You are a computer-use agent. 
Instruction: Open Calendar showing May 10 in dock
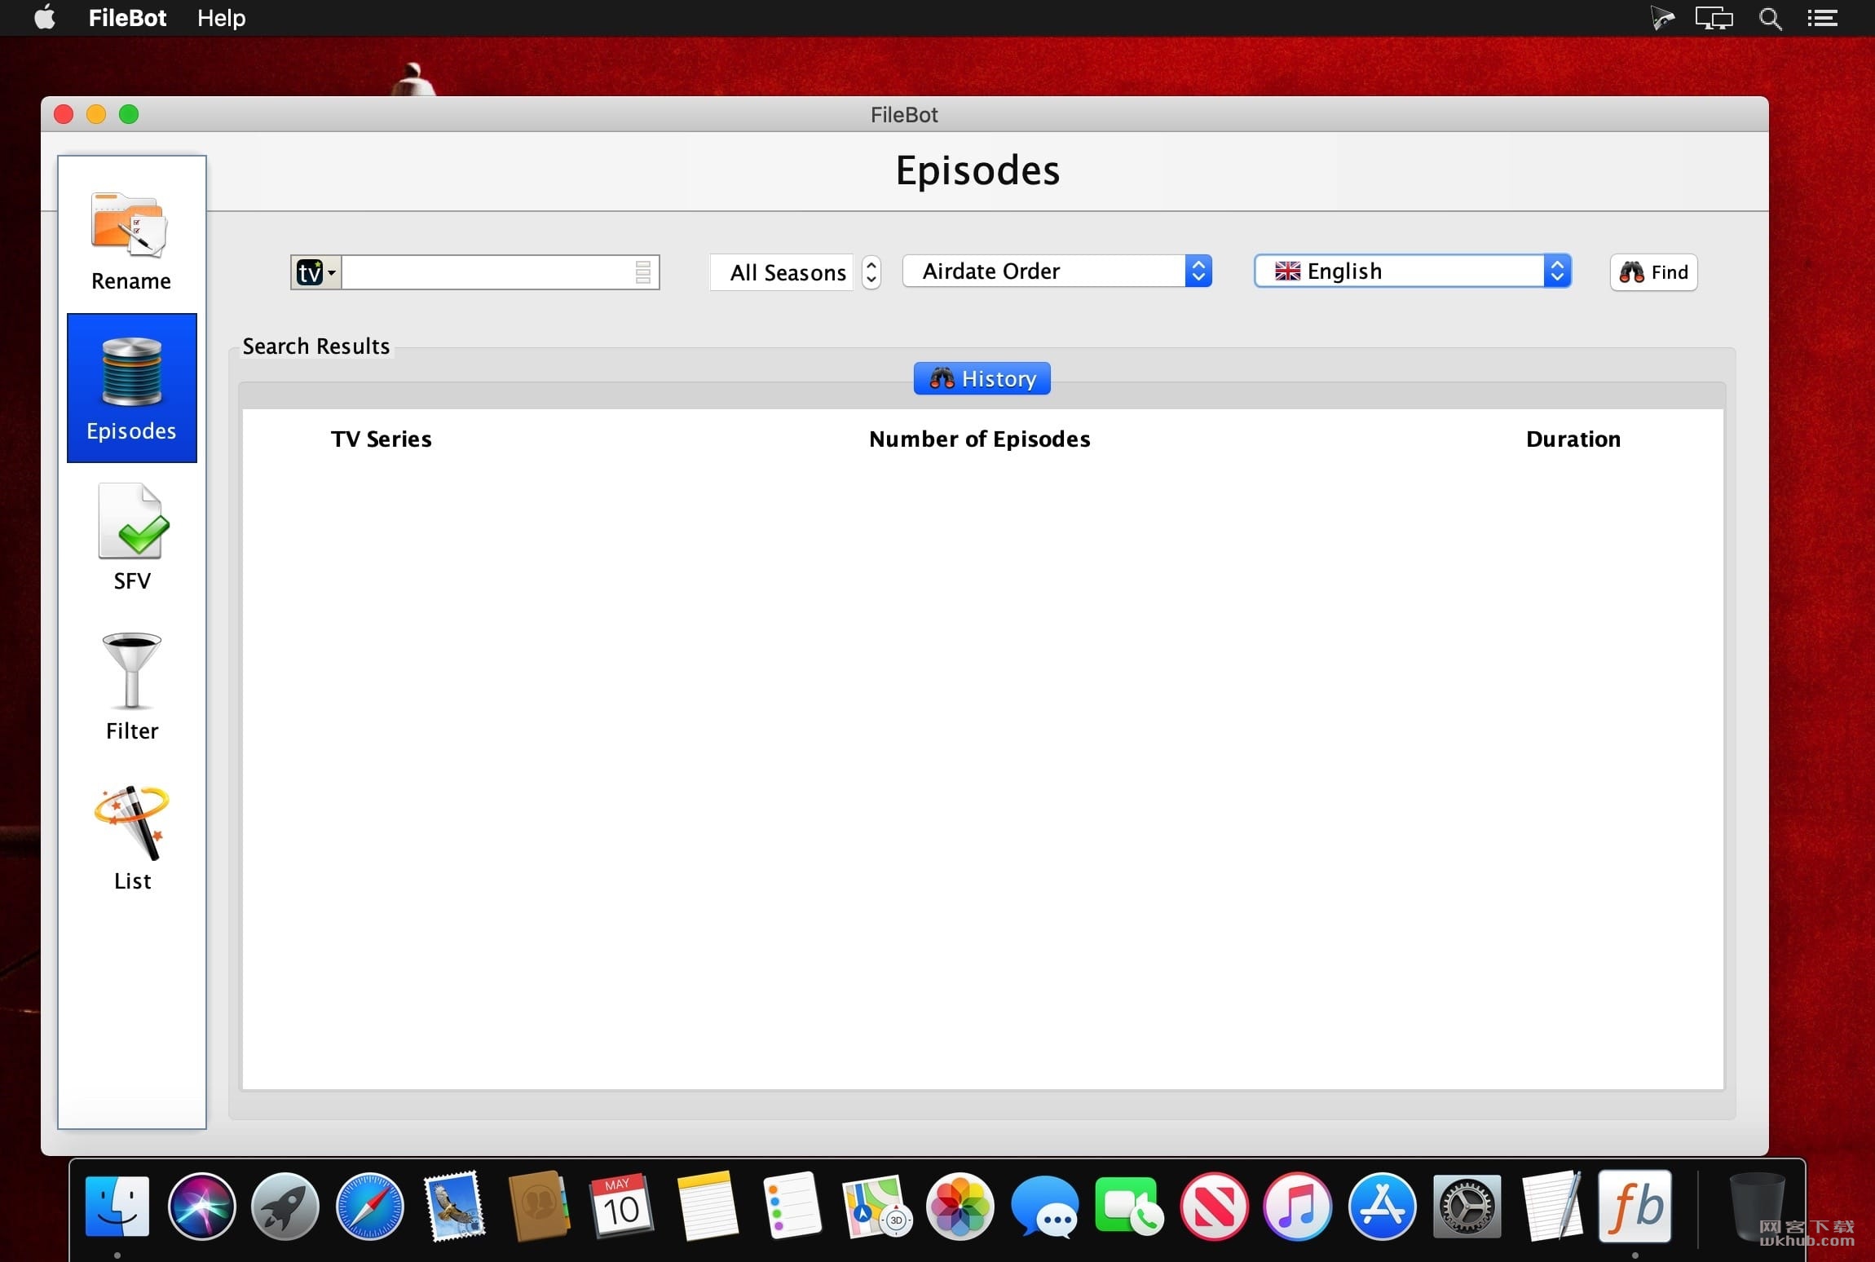(x=622, y=1206)
